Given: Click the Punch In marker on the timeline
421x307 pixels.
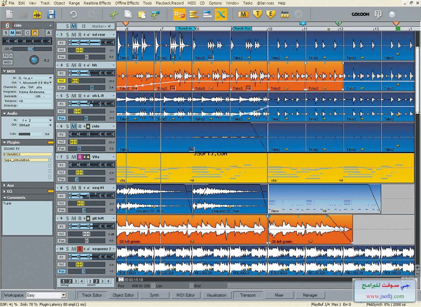Looking at the screenshot, I should (186, 28).
